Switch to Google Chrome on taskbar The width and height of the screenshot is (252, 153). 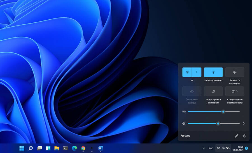pyautogui.click(x=83, y=148)
